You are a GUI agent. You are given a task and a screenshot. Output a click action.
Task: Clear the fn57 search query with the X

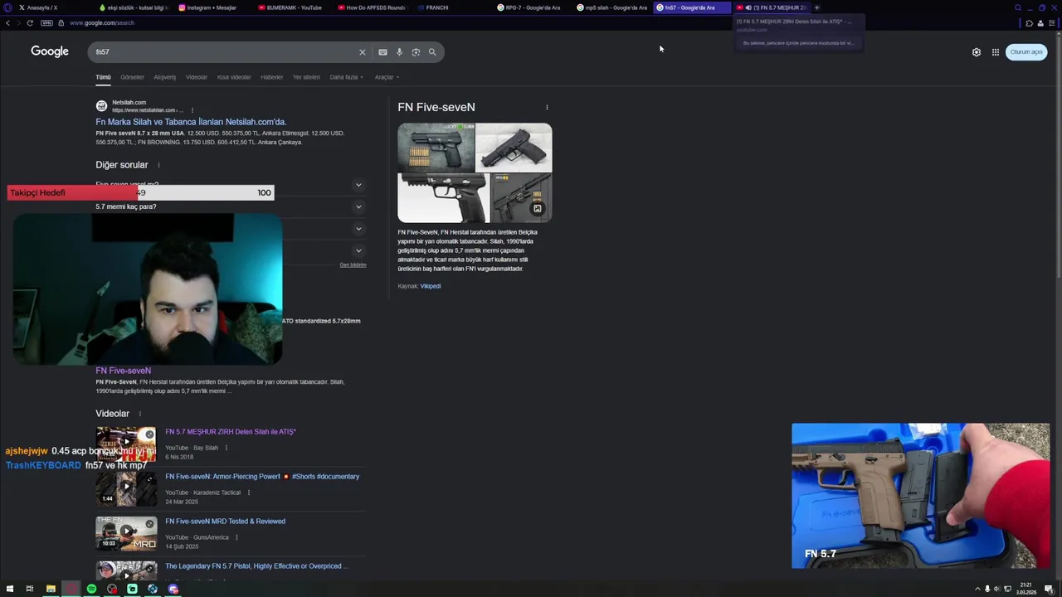(362, 52)
